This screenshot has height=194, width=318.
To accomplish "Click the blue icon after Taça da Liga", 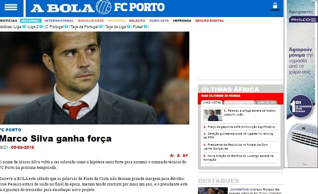I will pyautogui.click(x=129, y=26).
